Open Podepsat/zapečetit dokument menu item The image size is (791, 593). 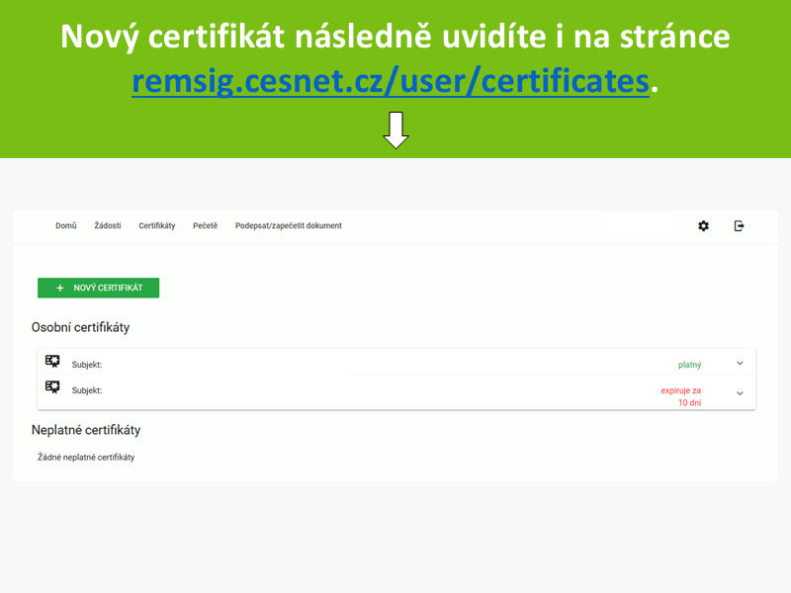point(289,226)
